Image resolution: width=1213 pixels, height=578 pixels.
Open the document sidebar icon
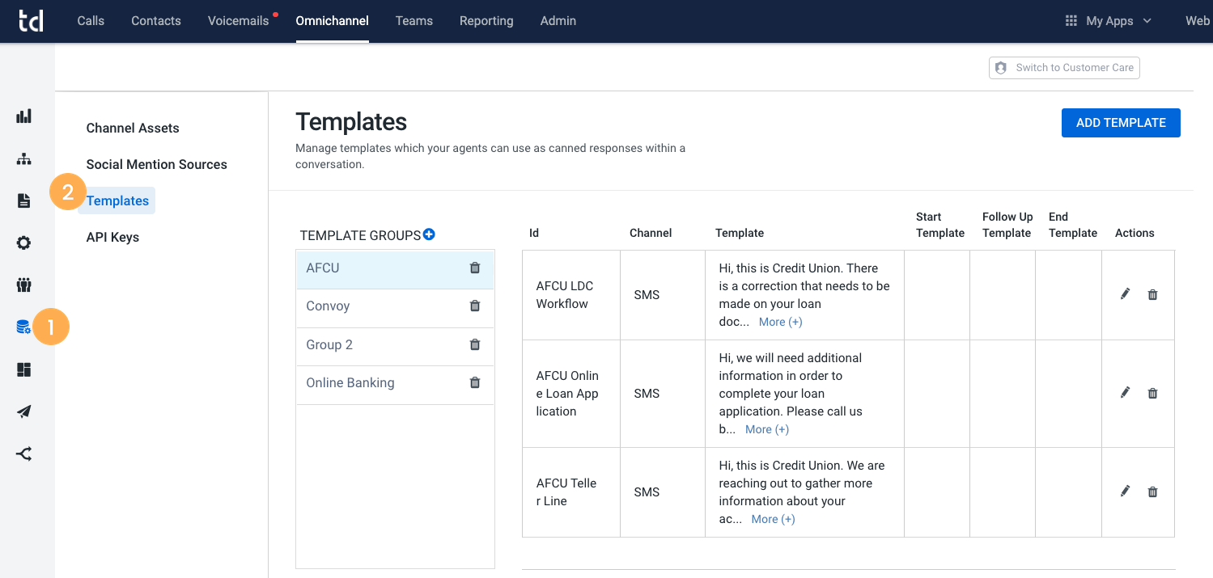pos(24,200)
